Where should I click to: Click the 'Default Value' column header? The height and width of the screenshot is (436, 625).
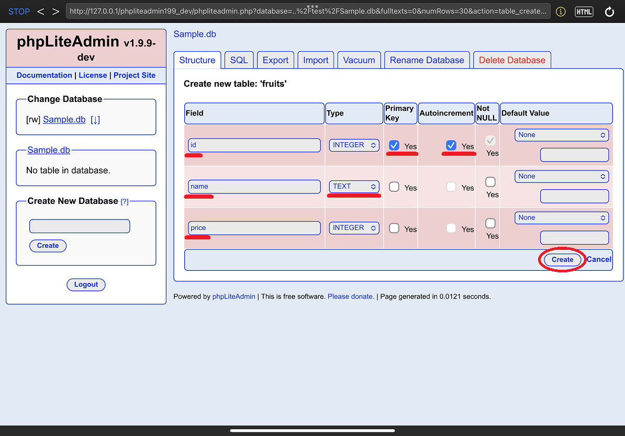(556, 113)
